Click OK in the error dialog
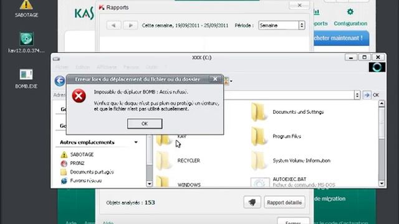The width and height of the screenshot is (399, 224). (145, 124)
